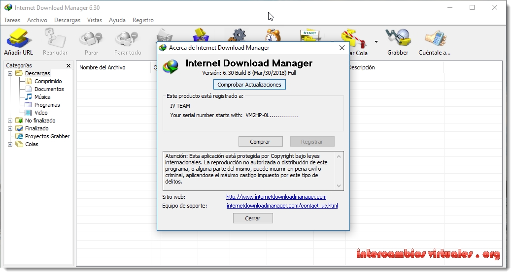Click Comprobar Actualizaciones button
The height and width of the screenshot is (275, 514).
point(249,85)
